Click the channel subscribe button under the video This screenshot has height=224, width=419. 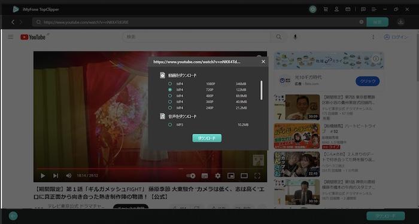(x=130, y=207)
